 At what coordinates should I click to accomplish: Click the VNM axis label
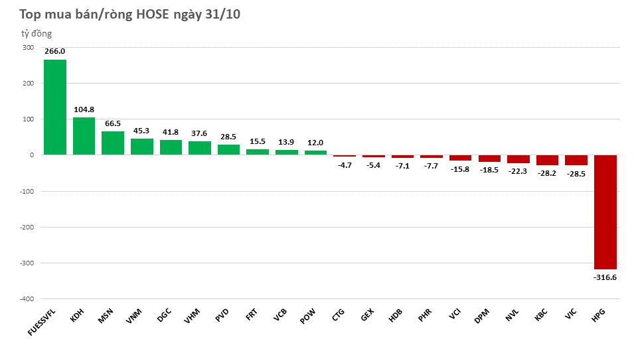coord(134,316)
